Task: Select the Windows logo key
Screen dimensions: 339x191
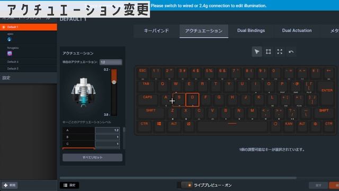Action: (x=159, y=126)
